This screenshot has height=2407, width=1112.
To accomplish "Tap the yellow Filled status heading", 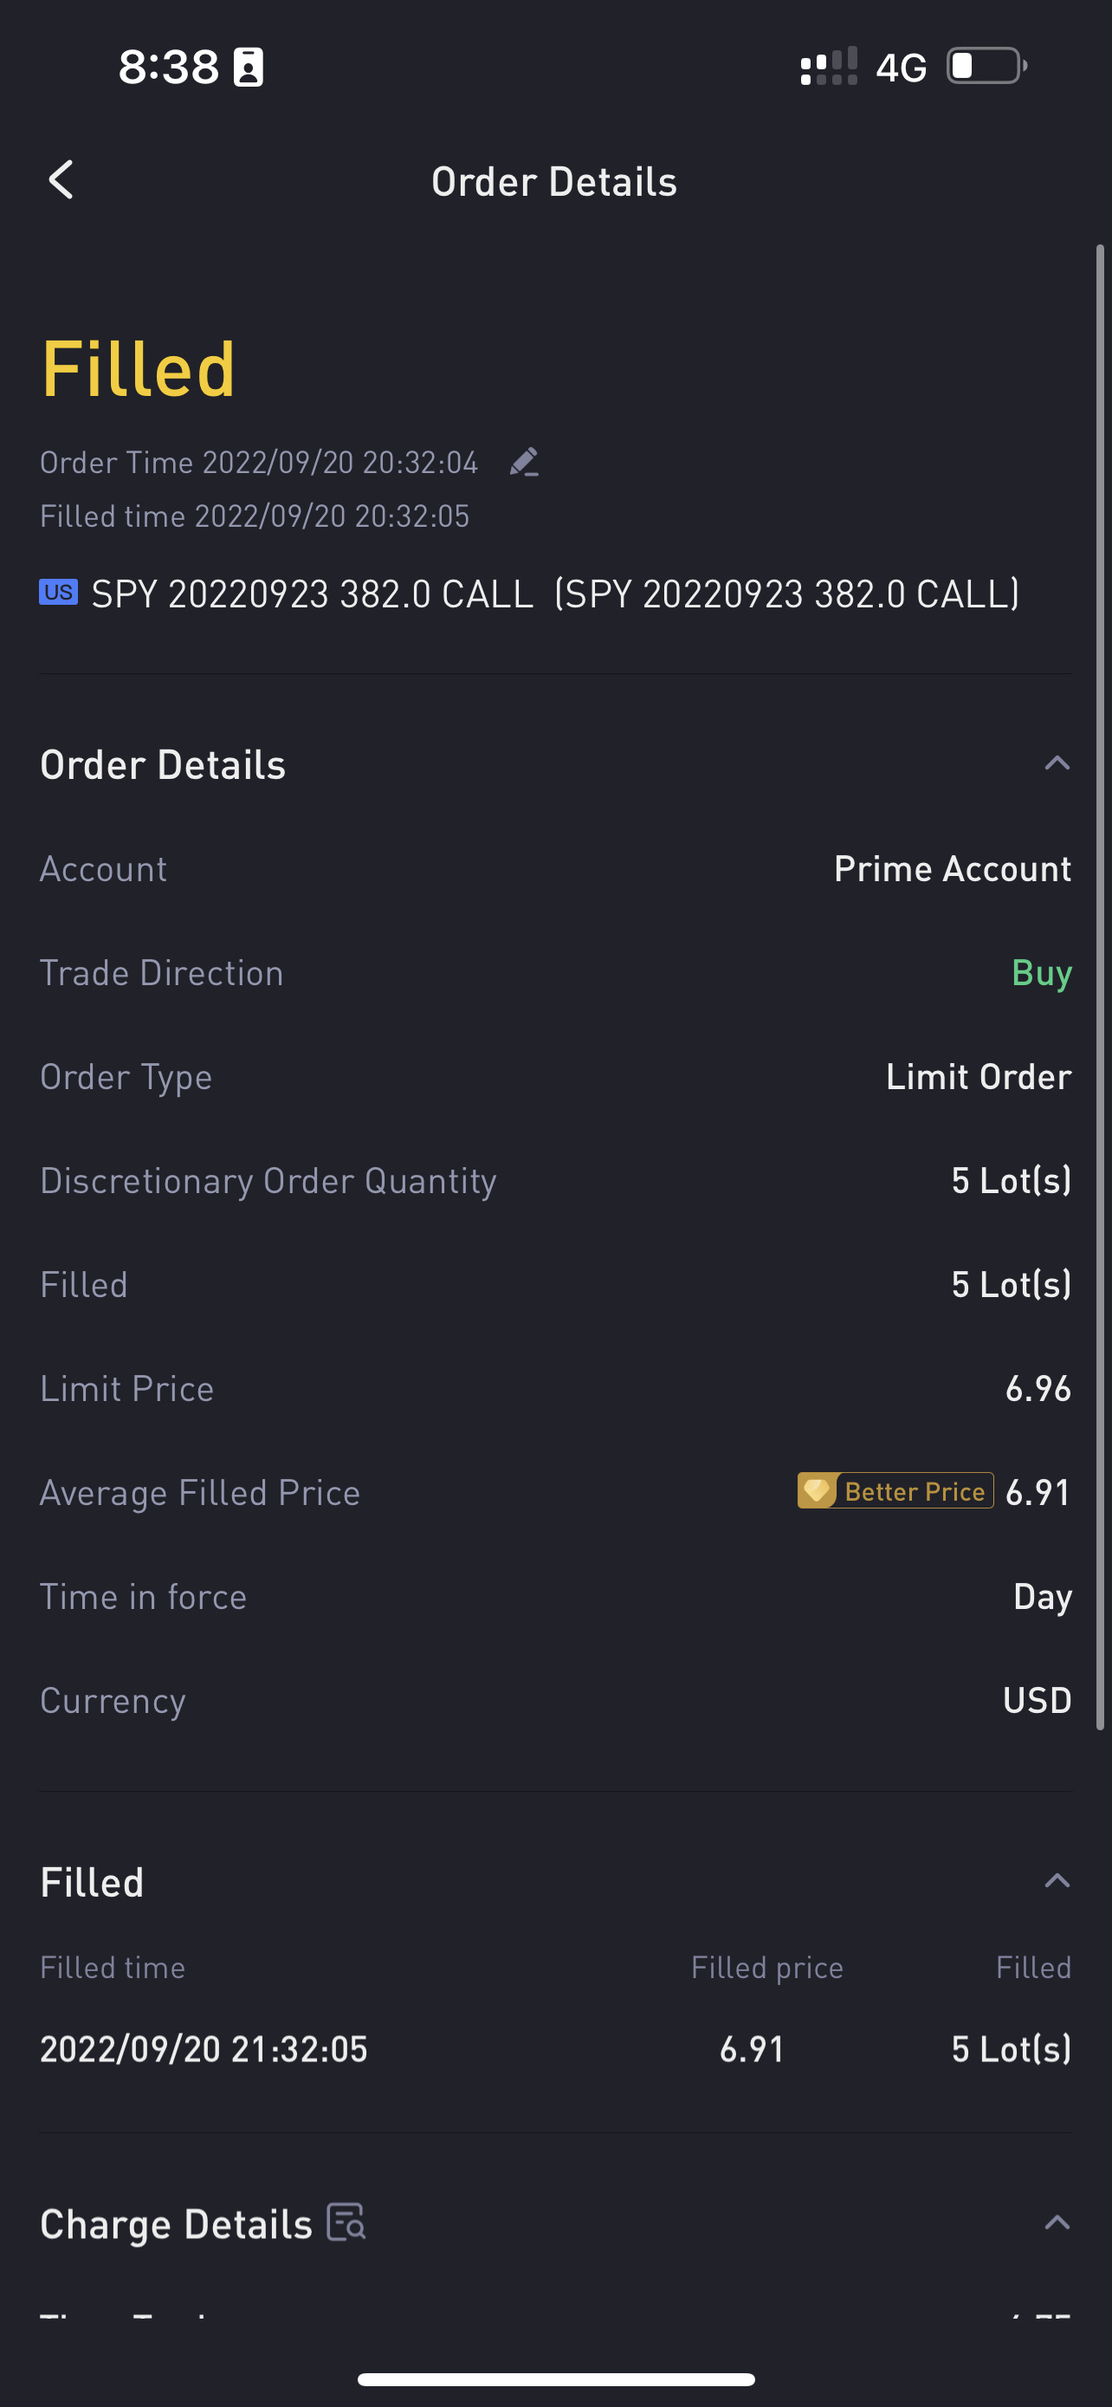I will click(x=139, y=370).
